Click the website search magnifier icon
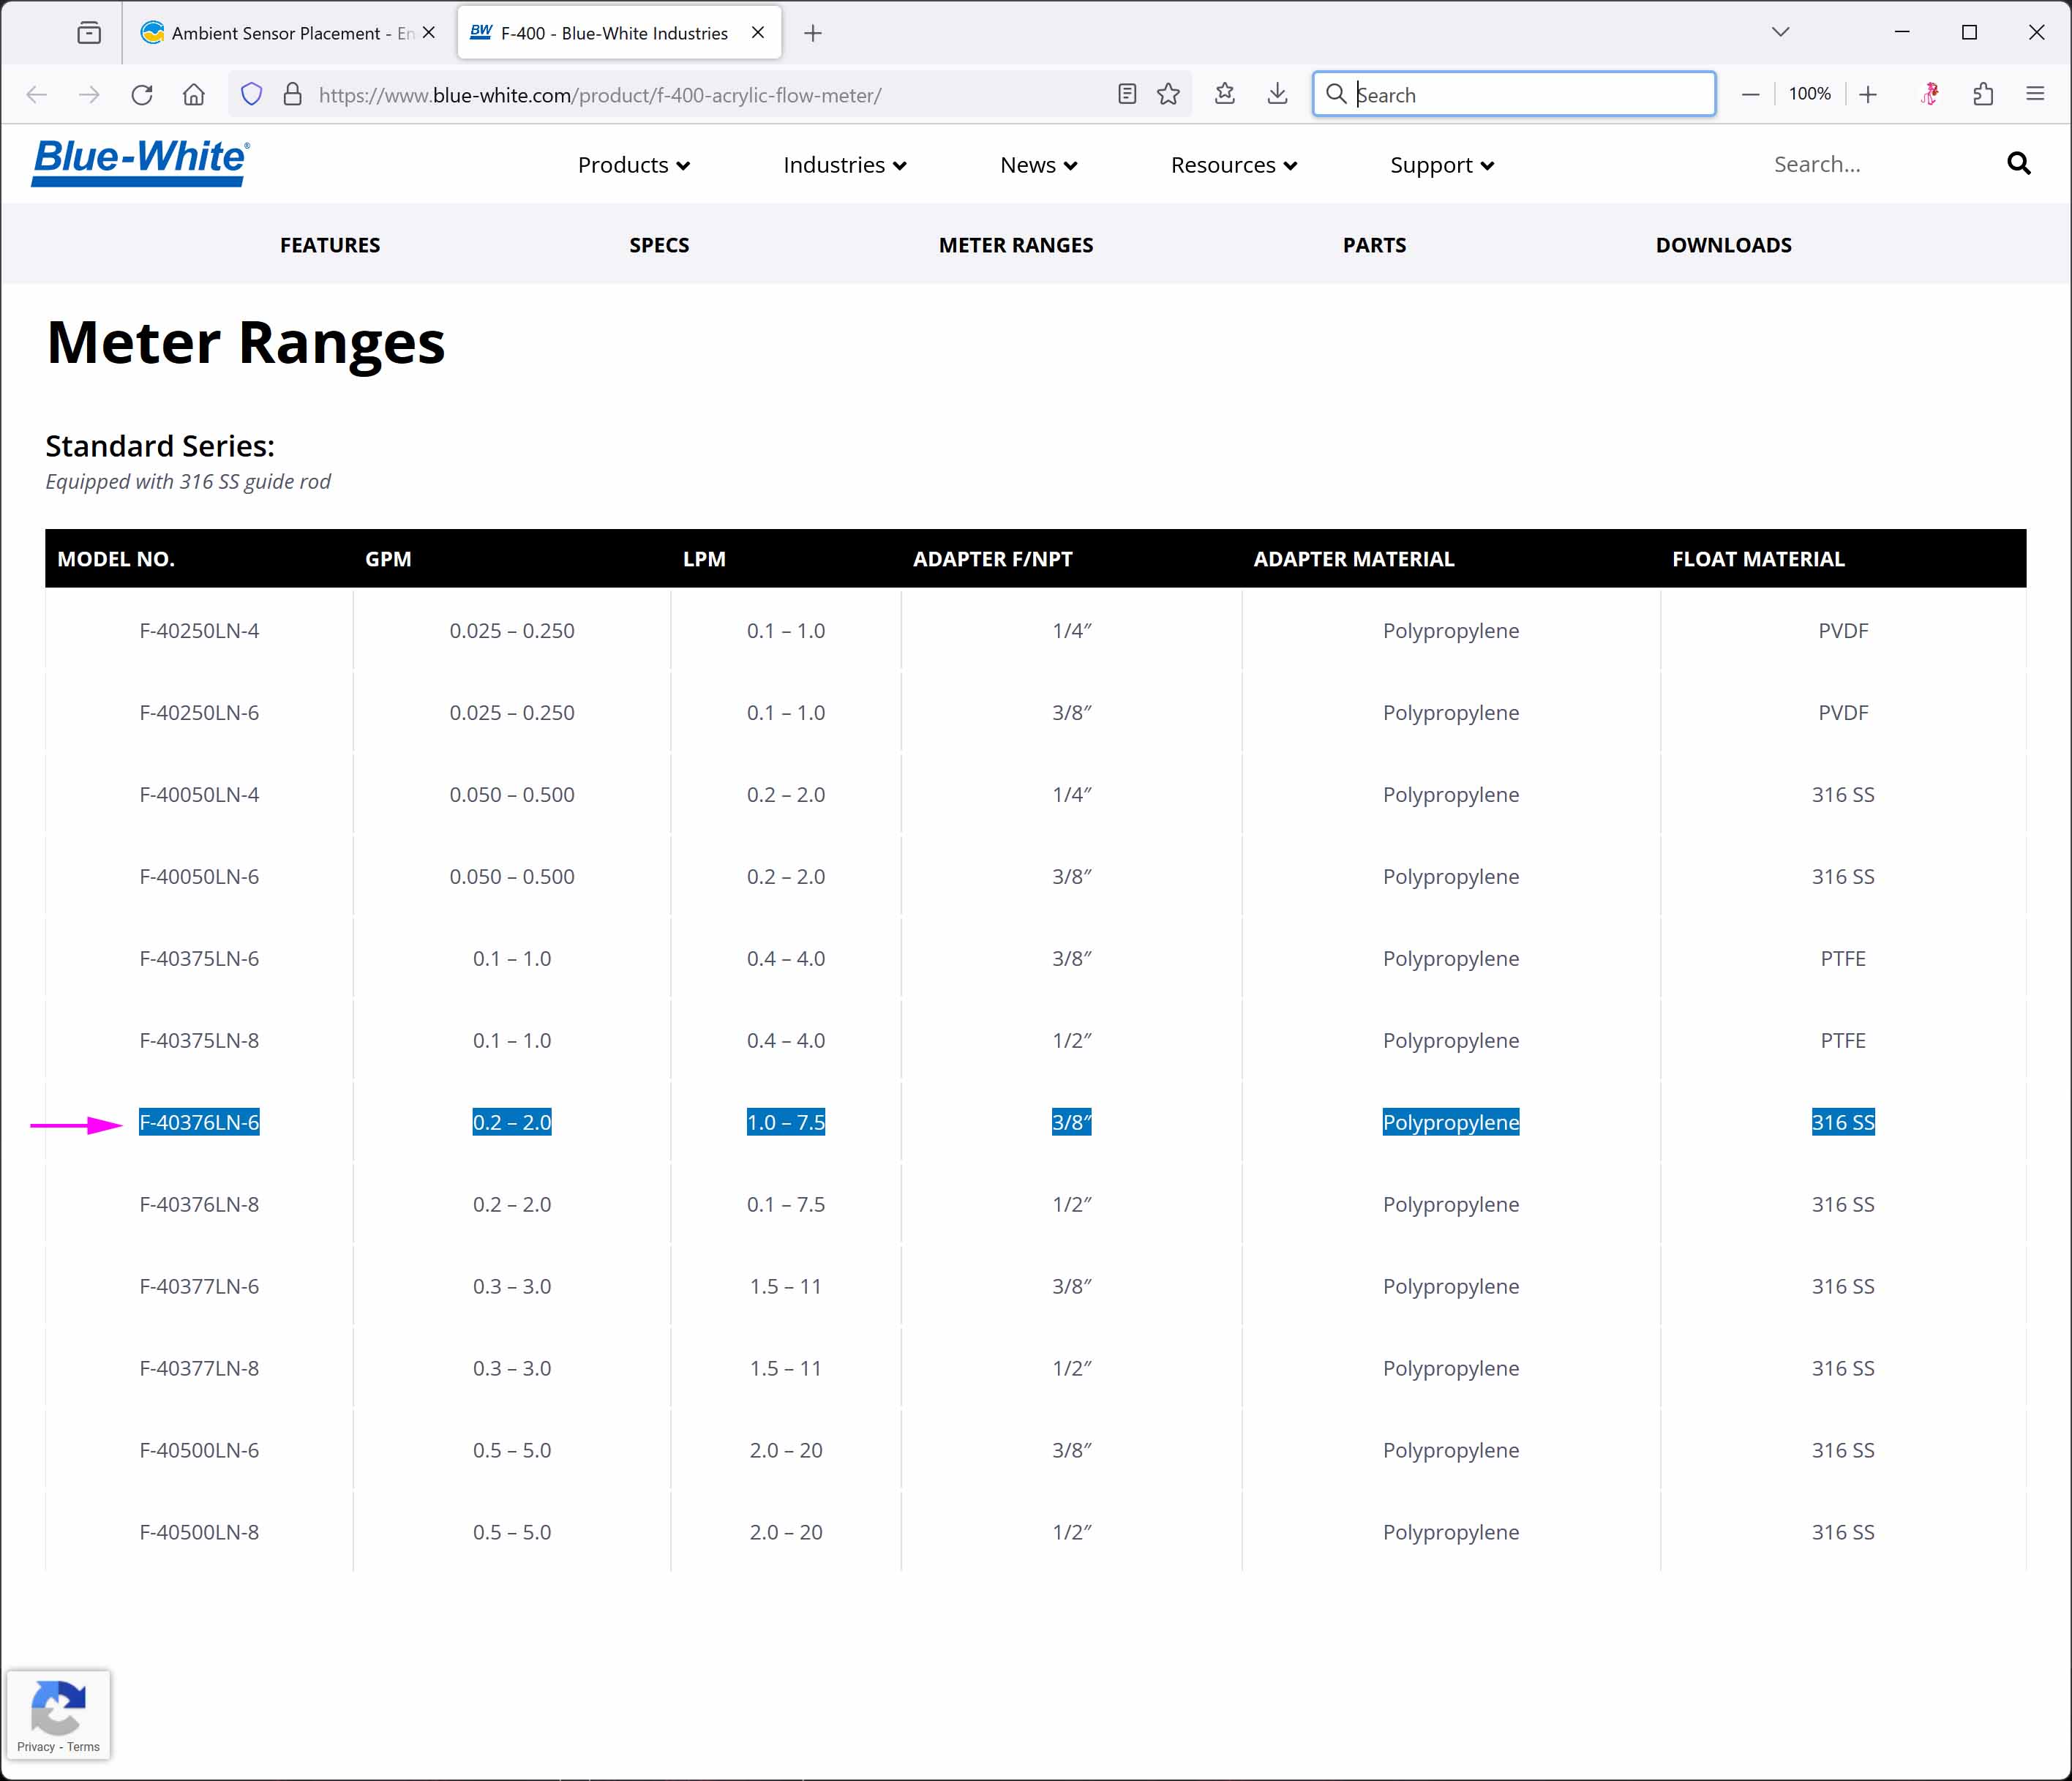Image resolution: width=2072 pixels, height=1781 pixels. click(2018, 164)
